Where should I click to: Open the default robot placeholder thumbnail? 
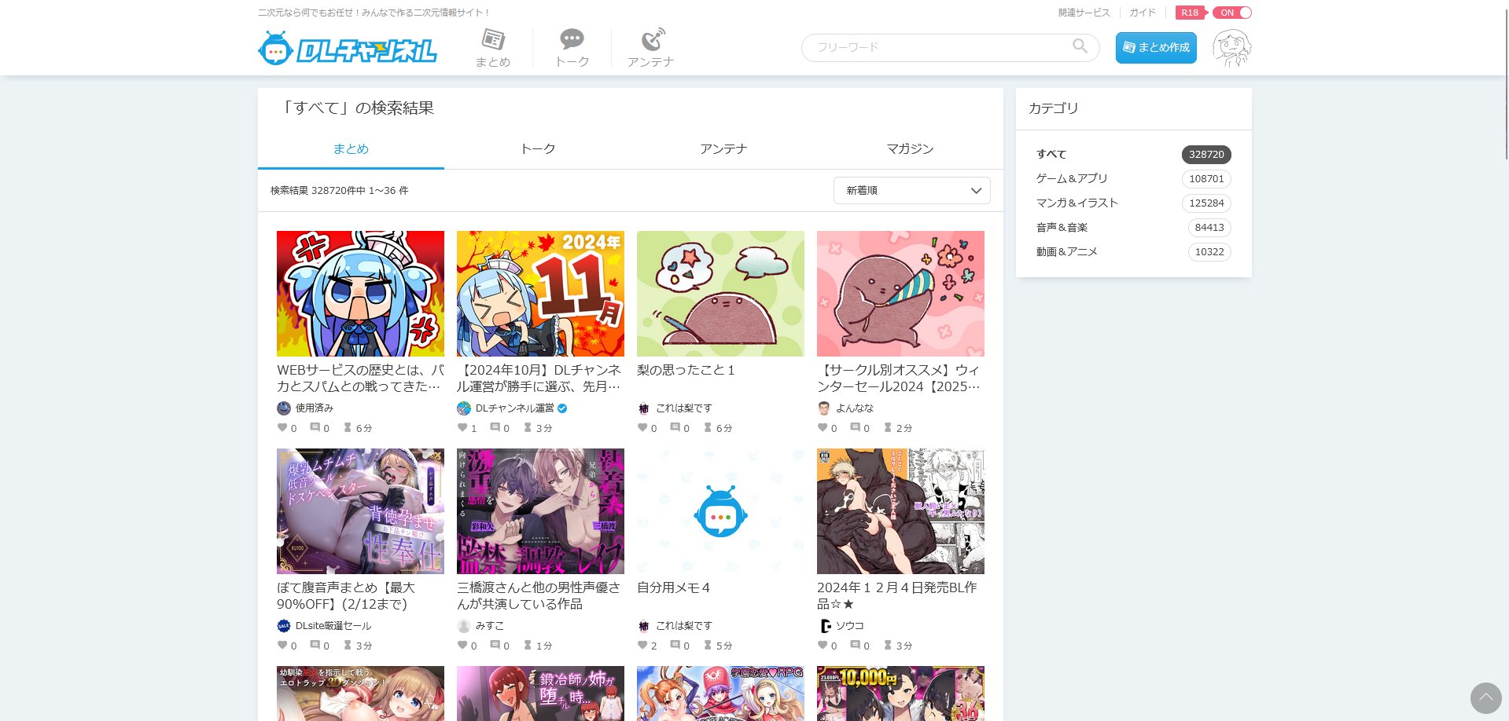720,511
